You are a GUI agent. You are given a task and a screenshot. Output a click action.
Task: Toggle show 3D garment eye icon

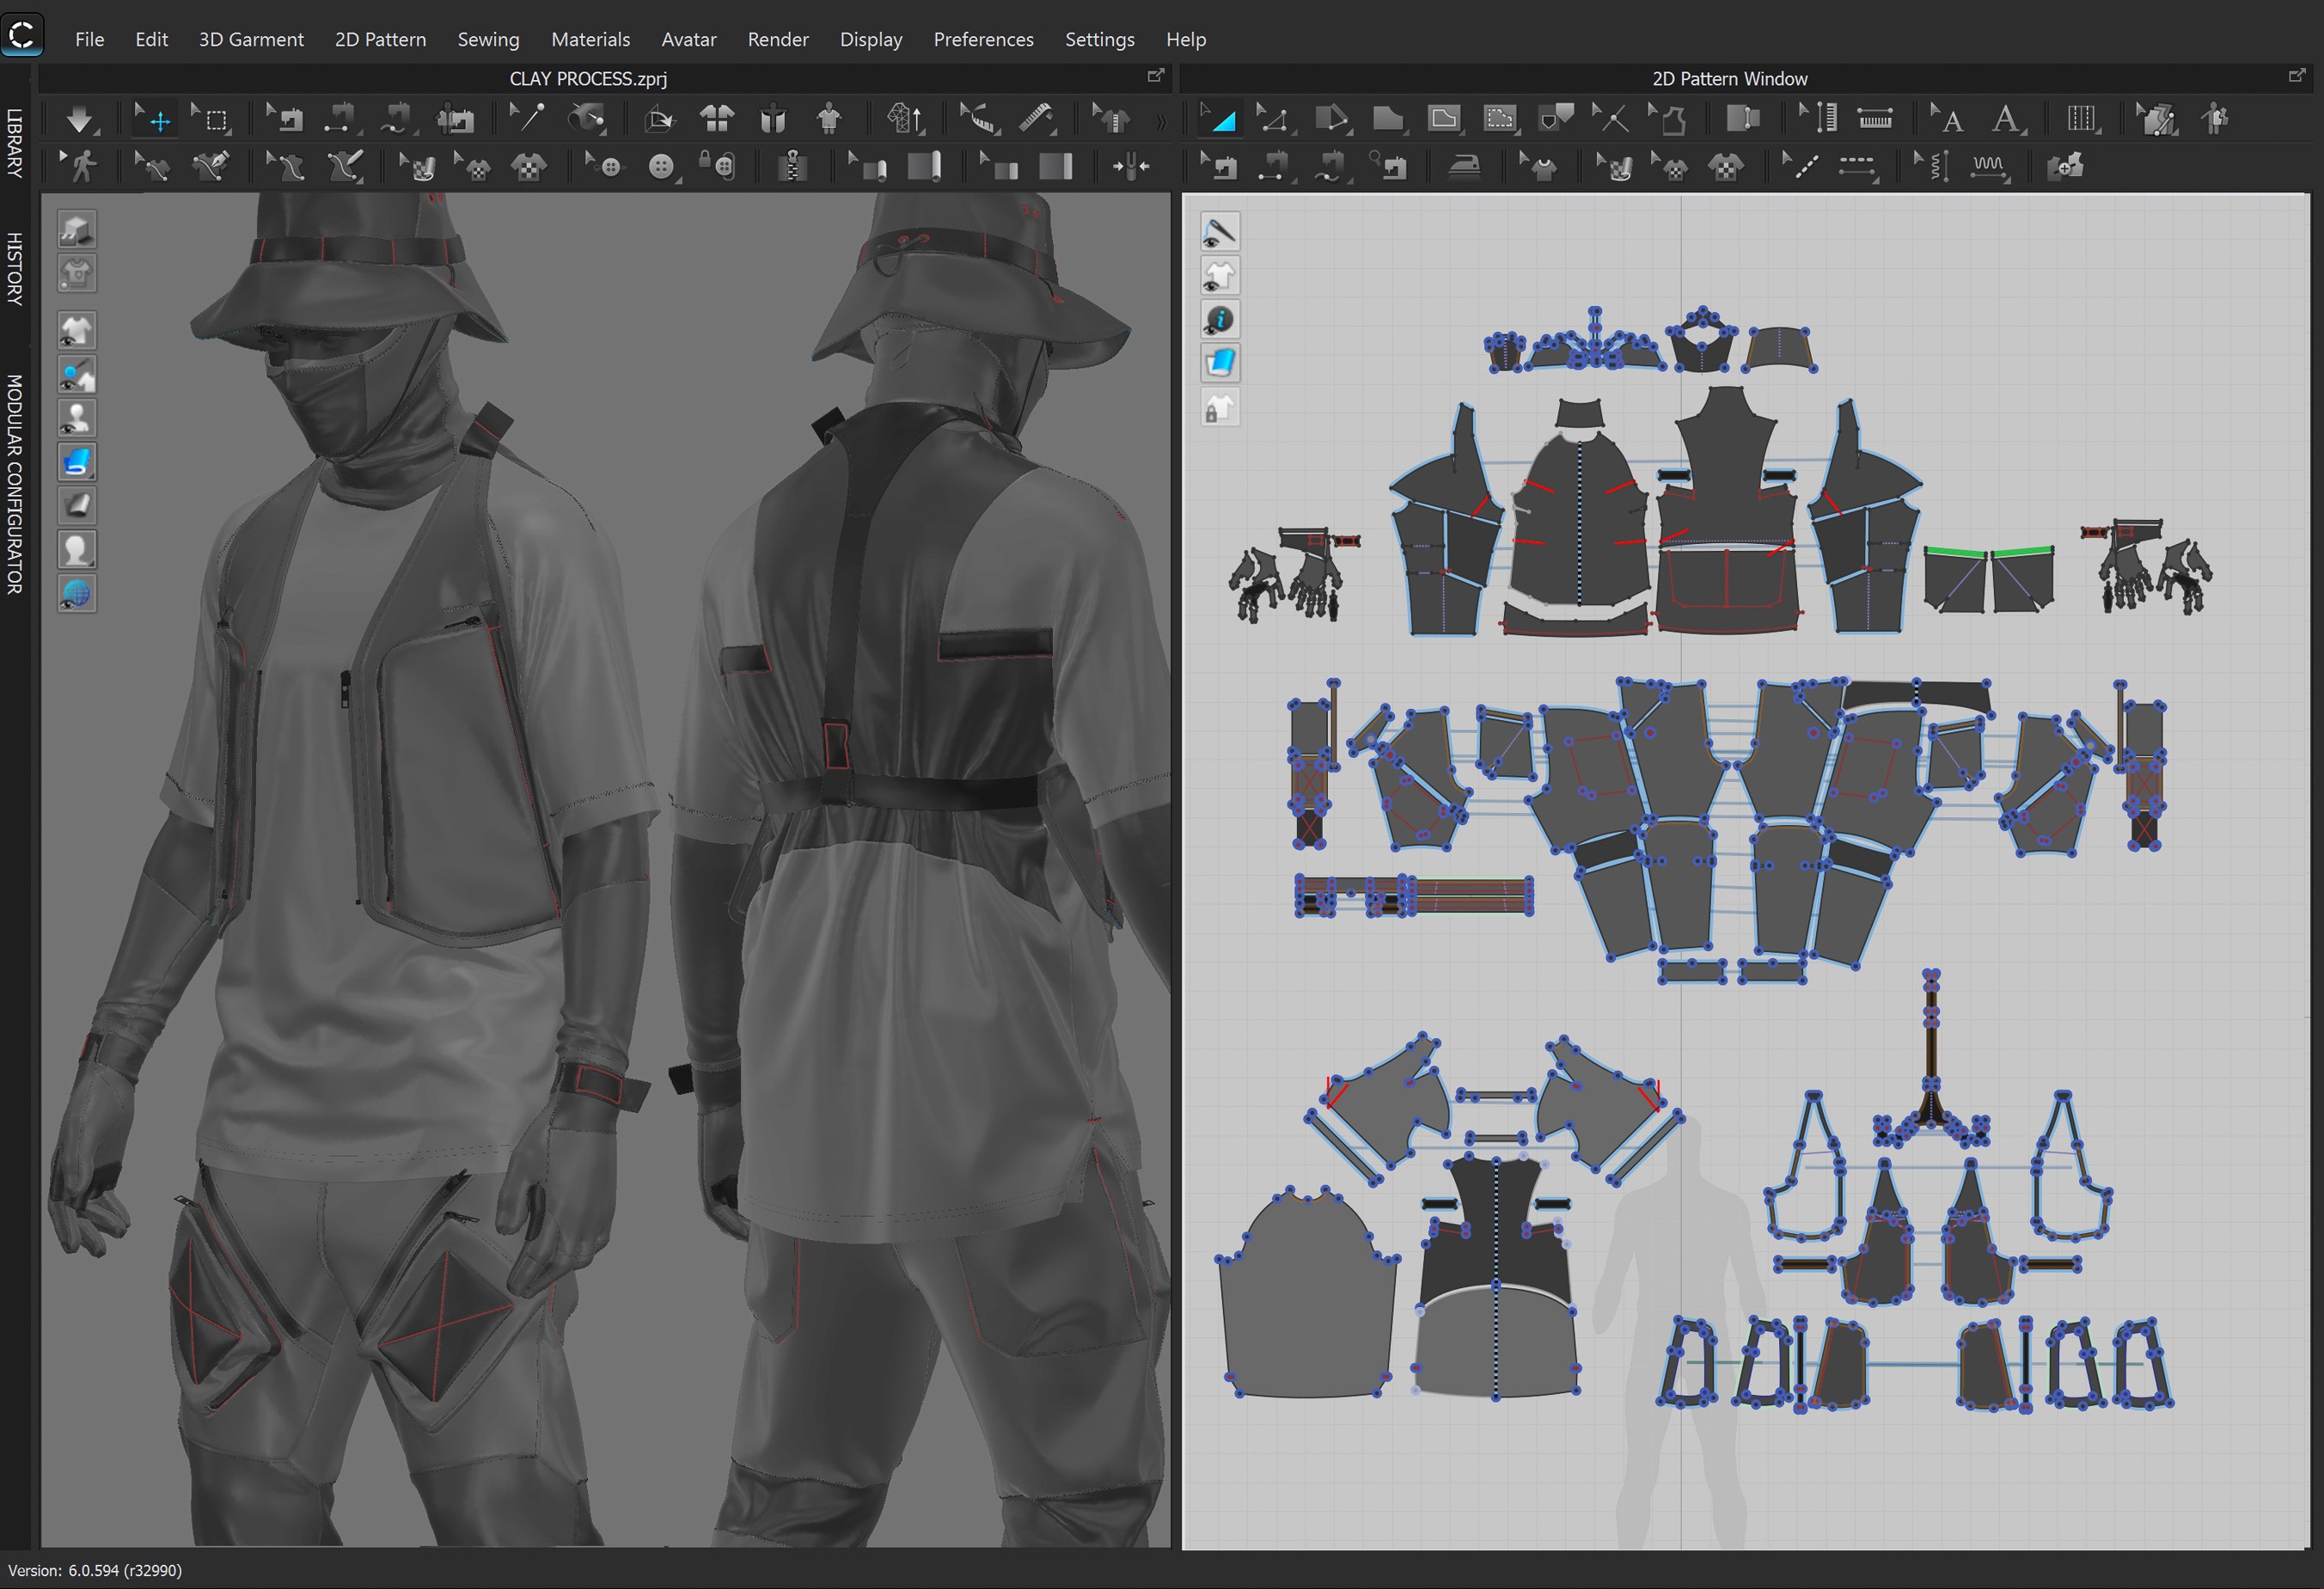click(x=77, y=330)
